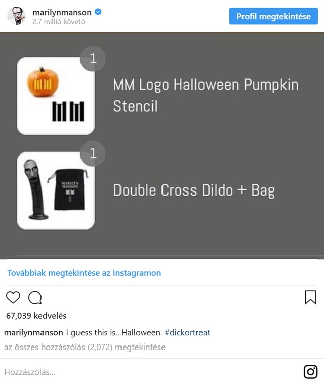
Task: Click quantity badge on Double Cross item
Action: 93,153
